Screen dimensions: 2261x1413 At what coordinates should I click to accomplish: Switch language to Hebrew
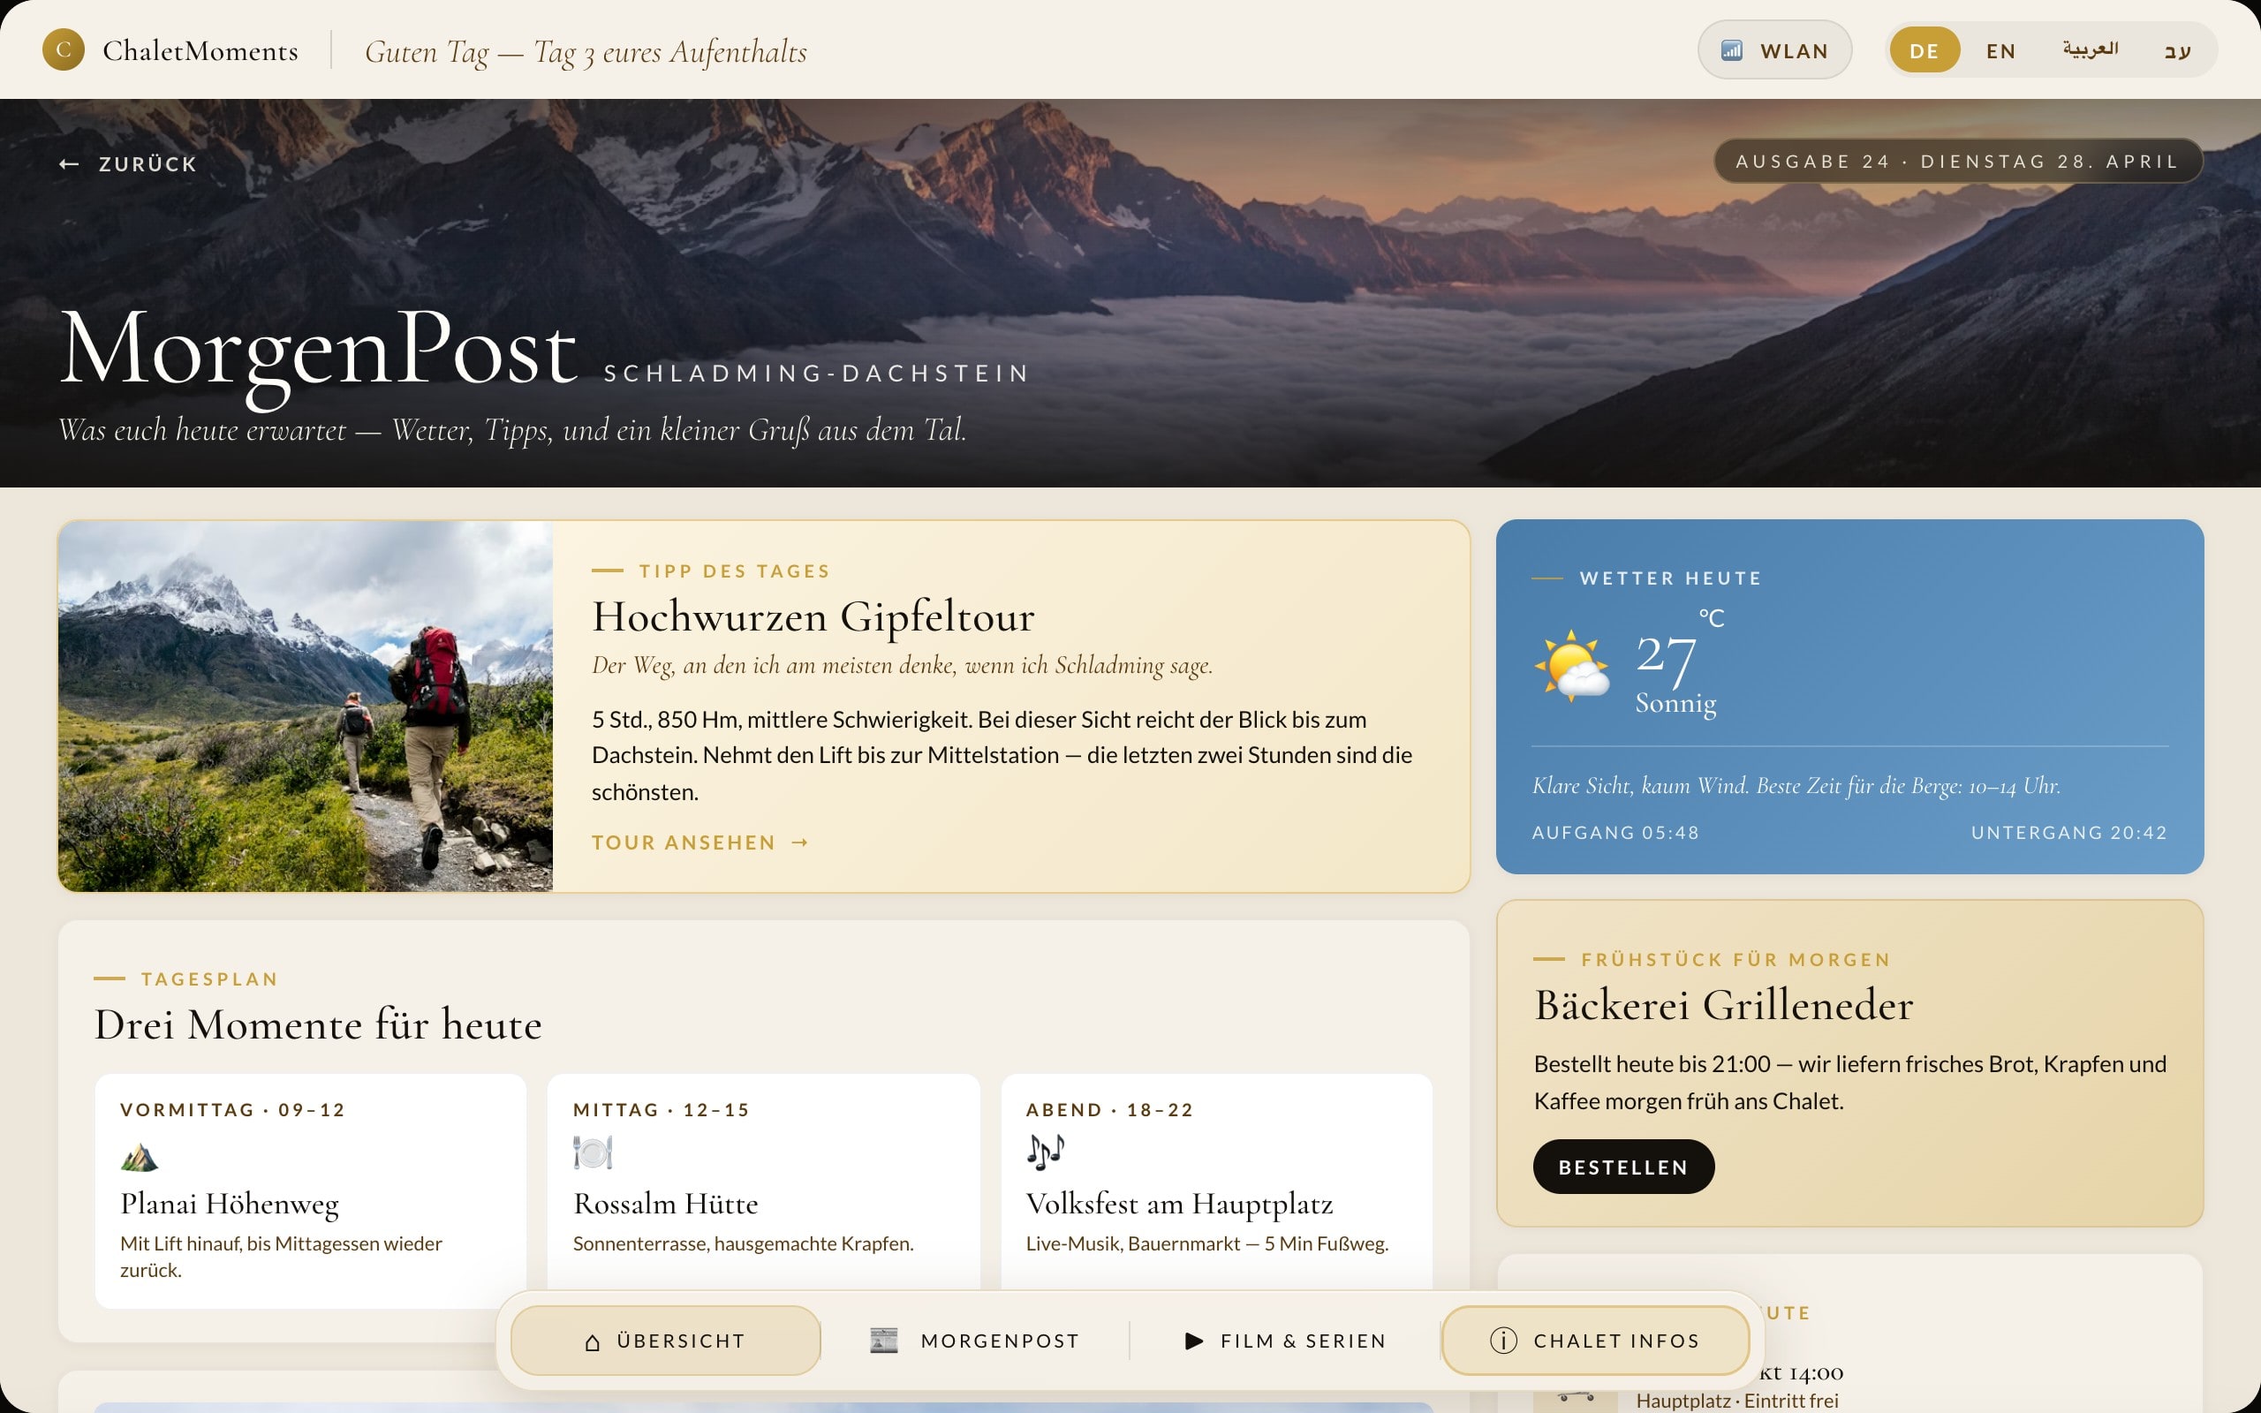pos(2178,50)
